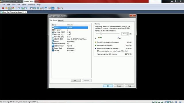Click the blue maximum memory marker at 5348

tap(118, 37)
